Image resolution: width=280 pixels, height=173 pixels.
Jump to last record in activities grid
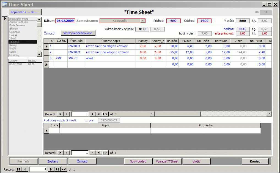[99, 114]
